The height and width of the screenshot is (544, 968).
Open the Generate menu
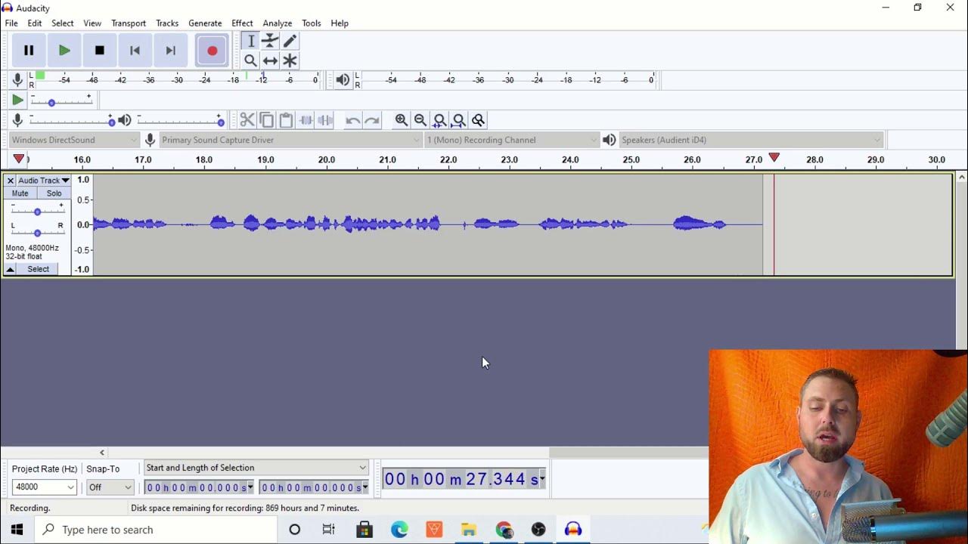click(x=205, y=23)
